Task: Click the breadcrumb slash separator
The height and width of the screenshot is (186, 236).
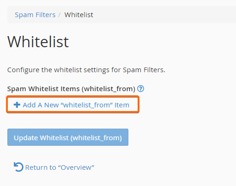Action: [60, 15]
